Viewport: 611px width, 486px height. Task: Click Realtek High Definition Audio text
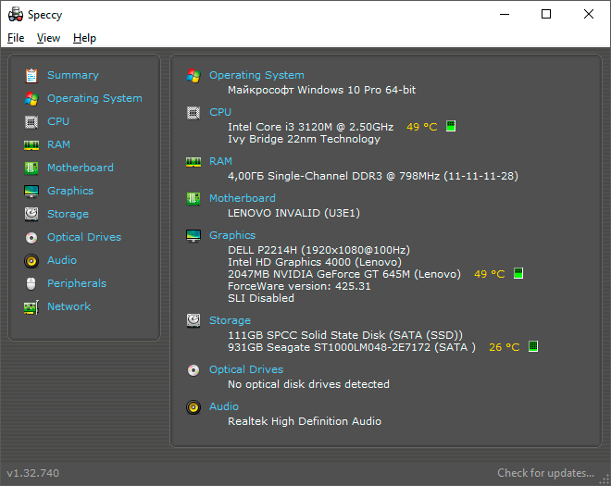pos(305,421)
